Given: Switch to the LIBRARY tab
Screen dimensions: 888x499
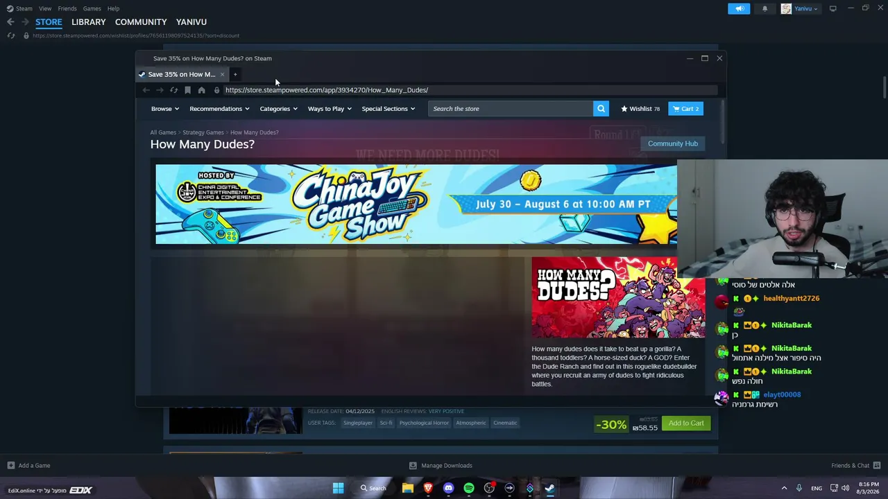Looking at the screenshot, I should pos(89,22).
